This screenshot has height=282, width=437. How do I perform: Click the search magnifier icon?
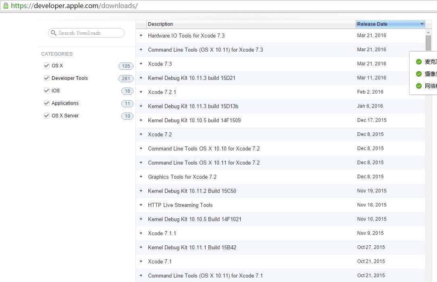54,33
